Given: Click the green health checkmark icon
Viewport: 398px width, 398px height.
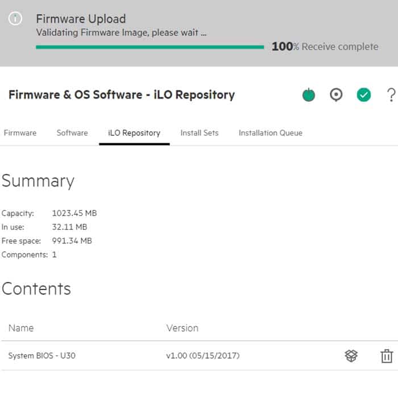Looking at the screenshot, I should click(364, 95).
